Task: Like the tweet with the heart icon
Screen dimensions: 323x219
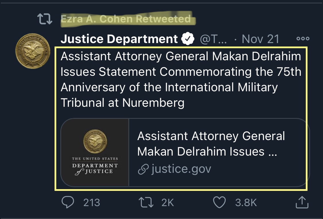Action: pyautogui.click(x=219, y=202)
